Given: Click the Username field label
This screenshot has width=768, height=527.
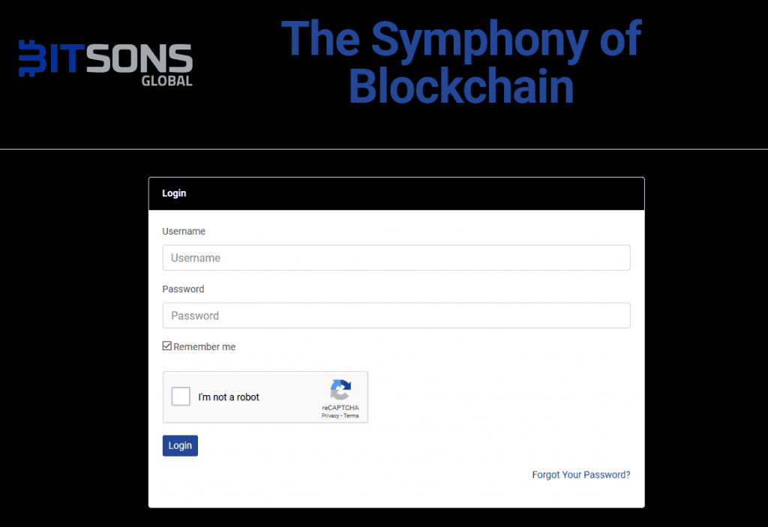Looking at the screenshot, I should [x=184, y=231].
